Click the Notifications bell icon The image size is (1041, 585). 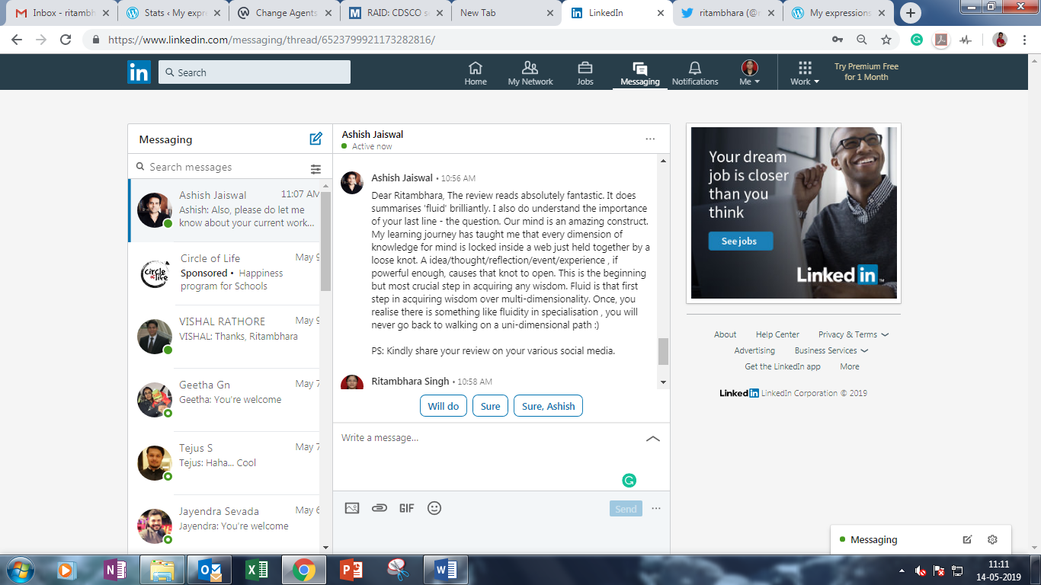[x=694, y=73]
